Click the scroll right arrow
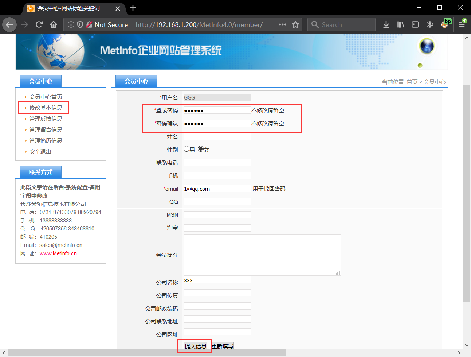This screenshot has height=357, width=471. [x=459, y=353]
